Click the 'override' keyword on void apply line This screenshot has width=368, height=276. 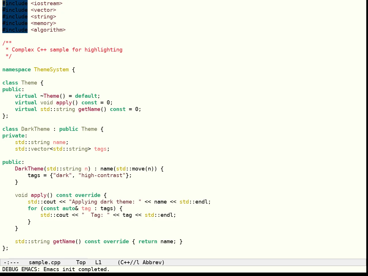pos(88,195)
